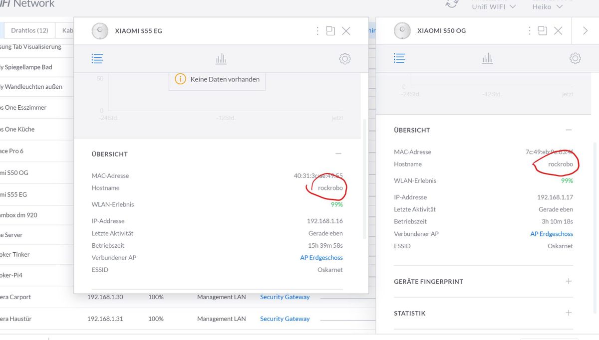The height and width of the screenshot is (340, 599).
Task: Open AP Erdgeschoss link in S55 EG panel
Action: (321, 258)
